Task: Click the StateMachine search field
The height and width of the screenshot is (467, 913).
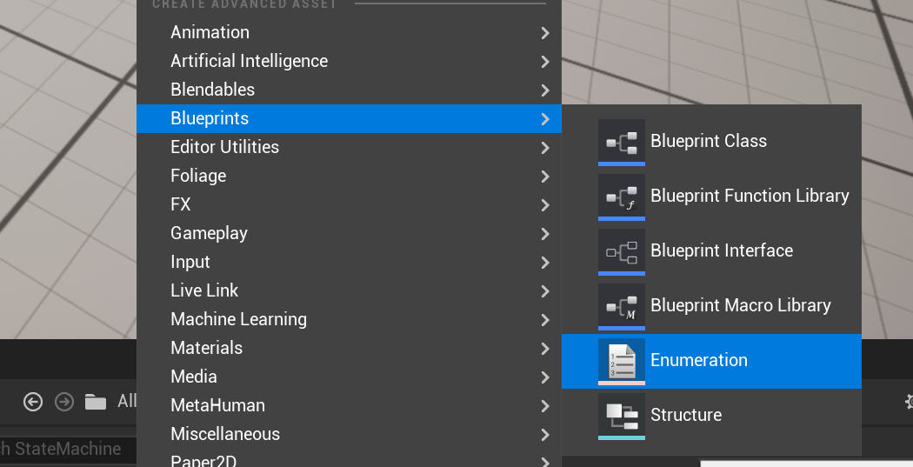Action: tap(65, 450)
